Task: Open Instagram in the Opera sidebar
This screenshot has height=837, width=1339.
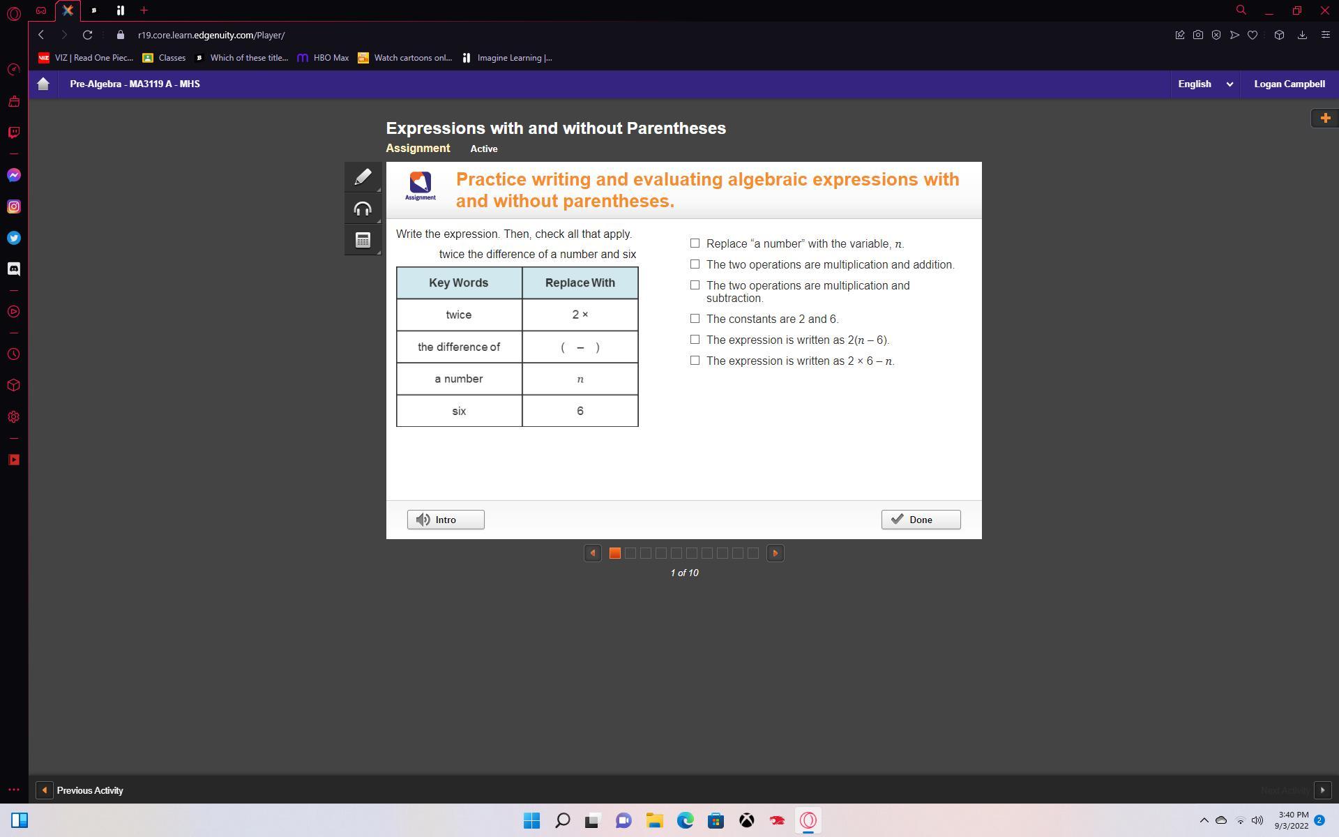Action: (x=13, y=206)
